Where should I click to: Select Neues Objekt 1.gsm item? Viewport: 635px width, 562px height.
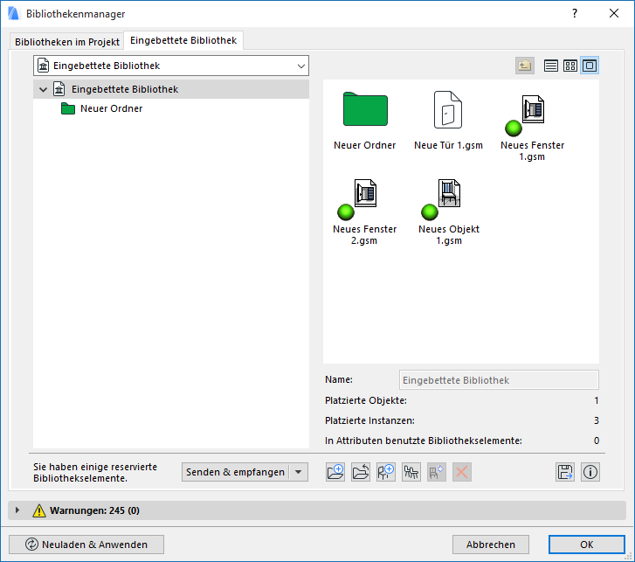click(449, 212)
